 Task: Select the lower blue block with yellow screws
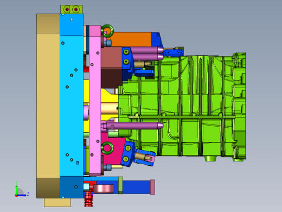(128, 154)
